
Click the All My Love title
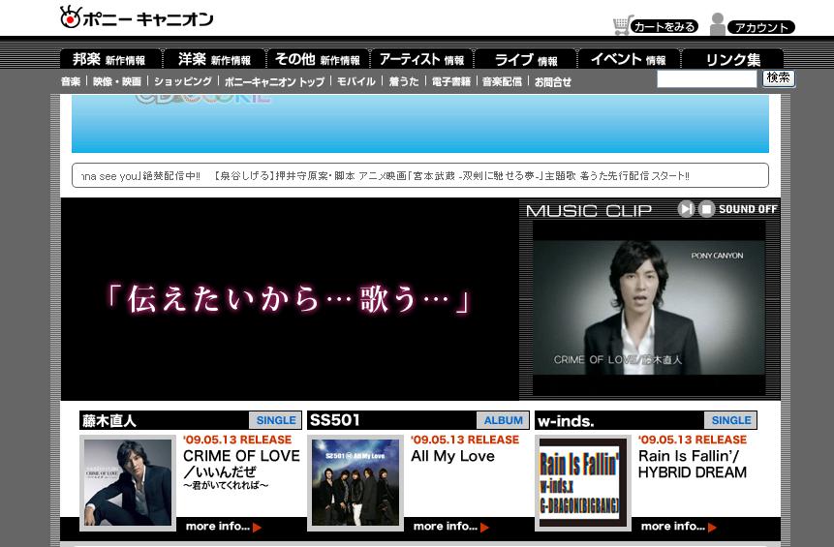(x=452, y=456)
